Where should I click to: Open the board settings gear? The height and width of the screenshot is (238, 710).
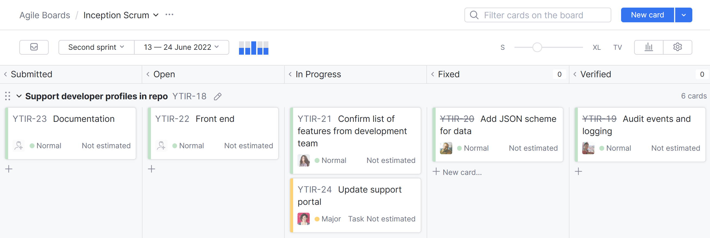677,47
